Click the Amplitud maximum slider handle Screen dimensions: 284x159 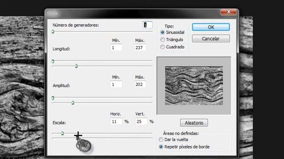click(73, 103)
